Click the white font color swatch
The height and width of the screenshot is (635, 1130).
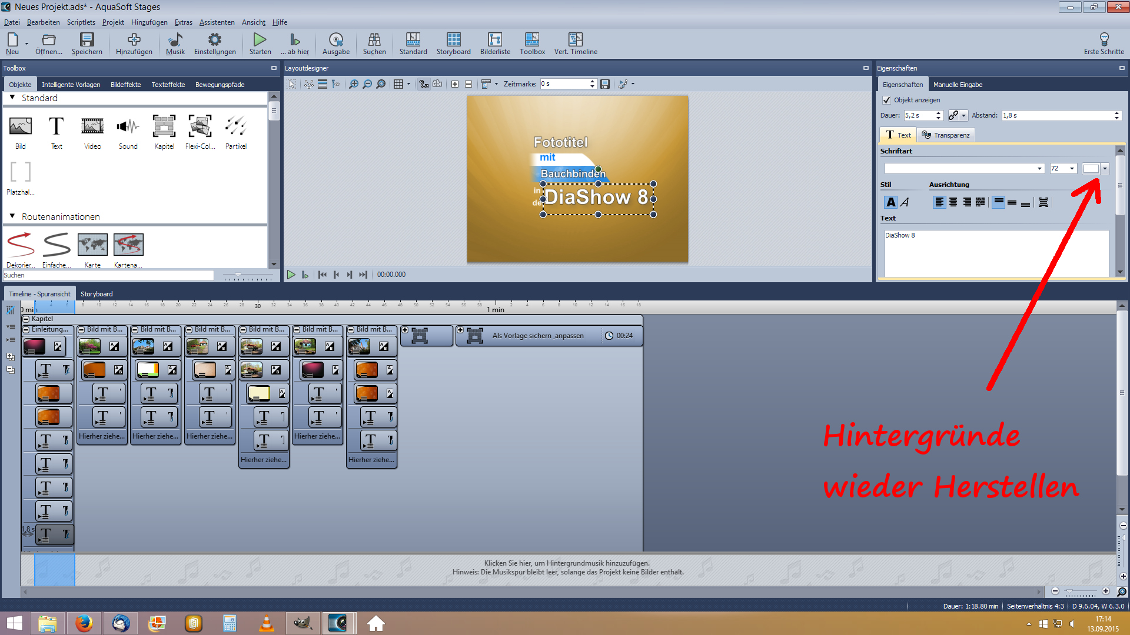[1091, 169]
